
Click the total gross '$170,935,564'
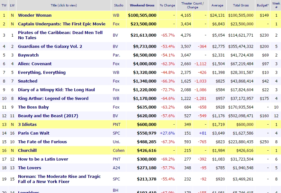[x=241, y=107]
